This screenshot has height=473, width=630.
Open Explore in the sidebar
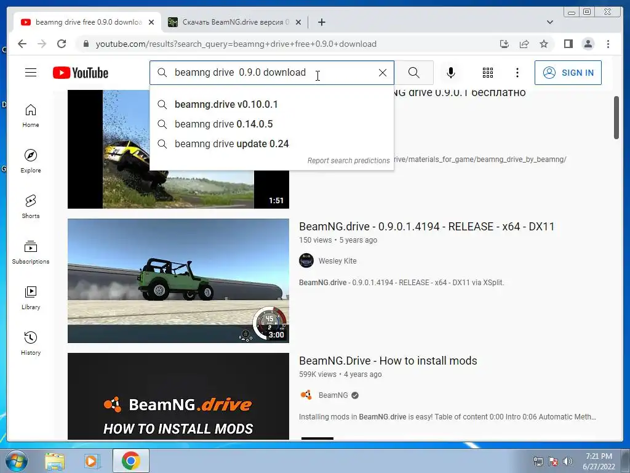[x=31, y=161]
